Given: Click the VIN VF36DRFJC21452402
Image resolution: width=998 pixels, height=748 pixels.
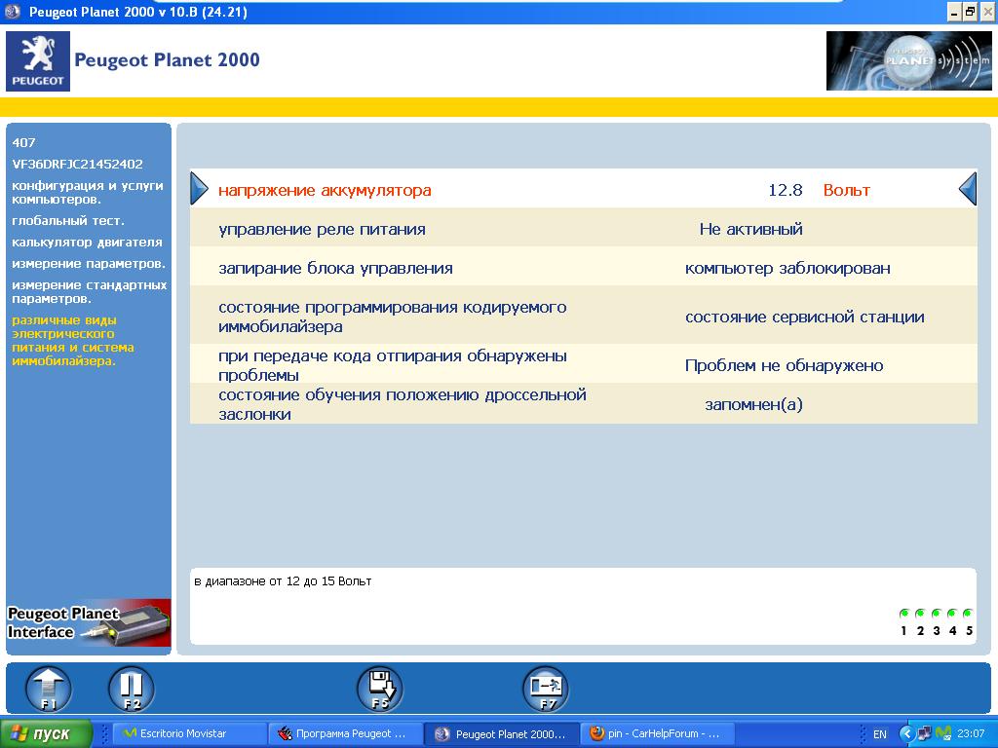Looking at the screenshot, I should (78, 164).
